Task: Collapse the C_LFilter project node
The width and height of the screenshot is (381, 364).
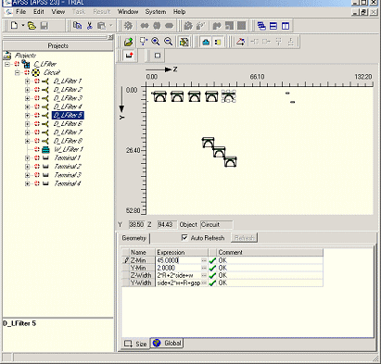Action: pos(7,64)
